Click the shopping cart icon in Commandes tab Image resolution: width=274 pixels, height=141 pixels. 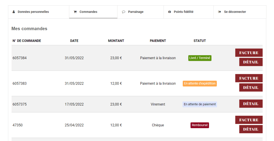point(75,12)
